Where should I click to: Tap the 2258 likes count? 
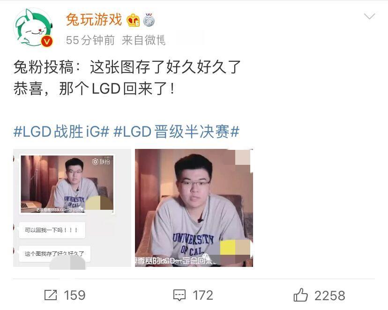point(329,295)
